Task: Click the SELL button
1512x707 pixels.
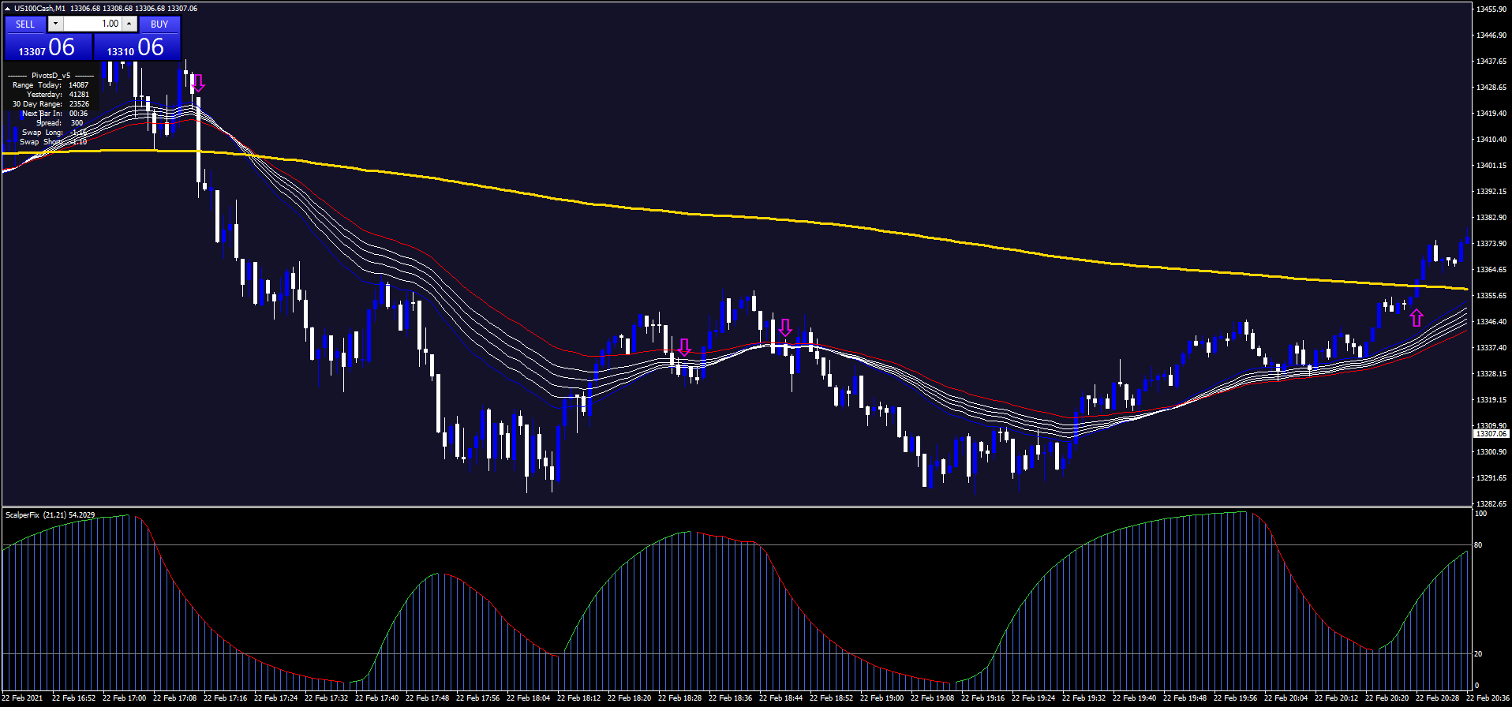Action: tap(25, 24)
